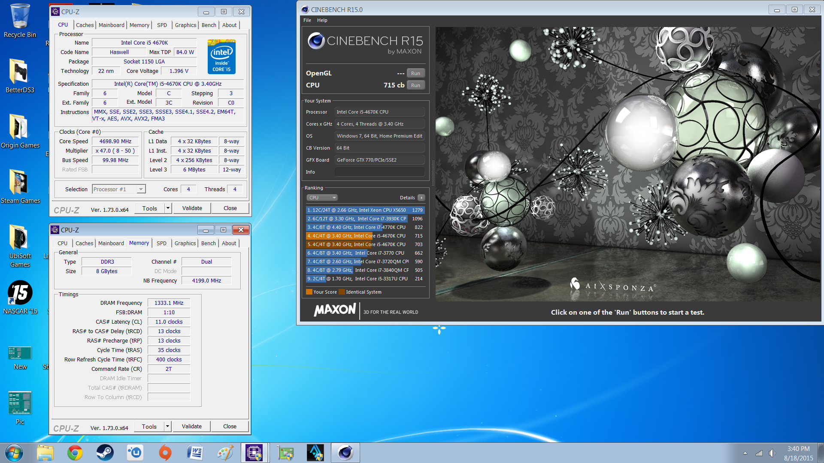The height and width of the screenshot is (463, 824).
Task: Show hidden system tray icons
Action: pyautogui.click(x=745, y=453)
